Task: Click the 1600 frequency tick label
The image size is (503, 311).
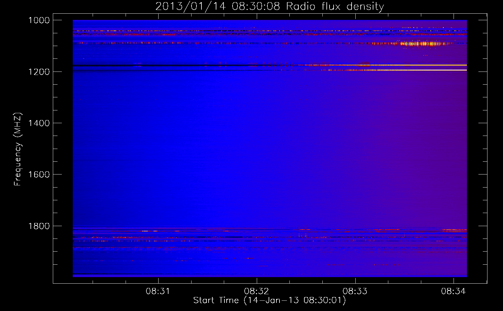Action: (39, 174)
